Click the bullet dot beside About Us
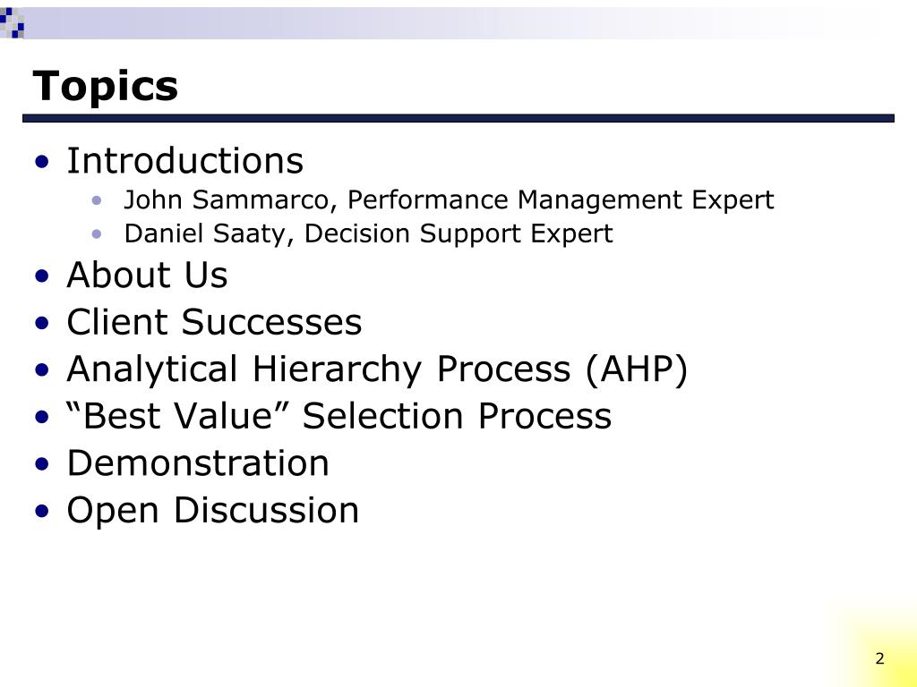The width and height of the screenshot is (917, 687). pos(42,276)
